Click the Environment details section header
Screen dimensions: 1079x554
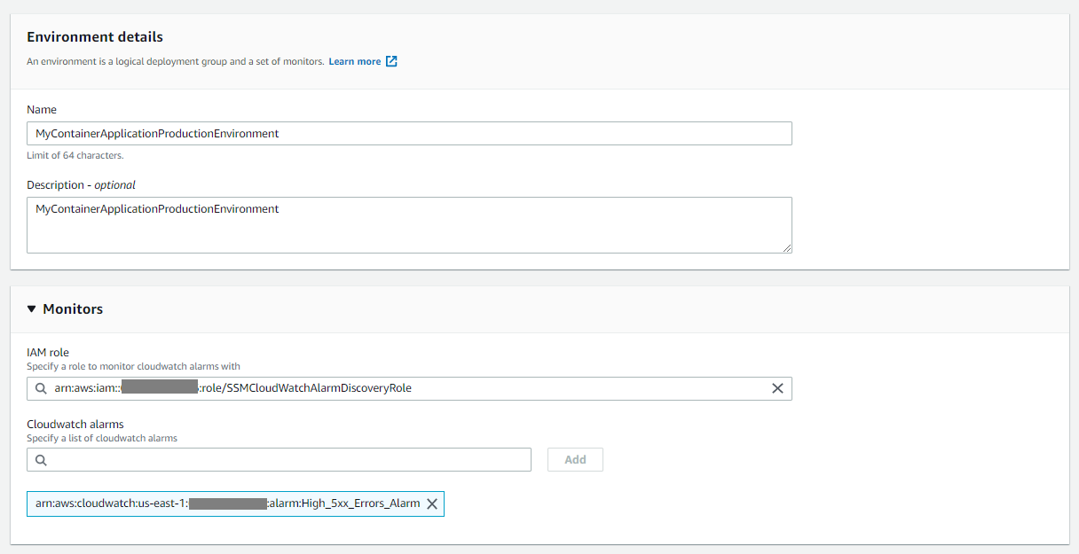[x=95, y=36]
